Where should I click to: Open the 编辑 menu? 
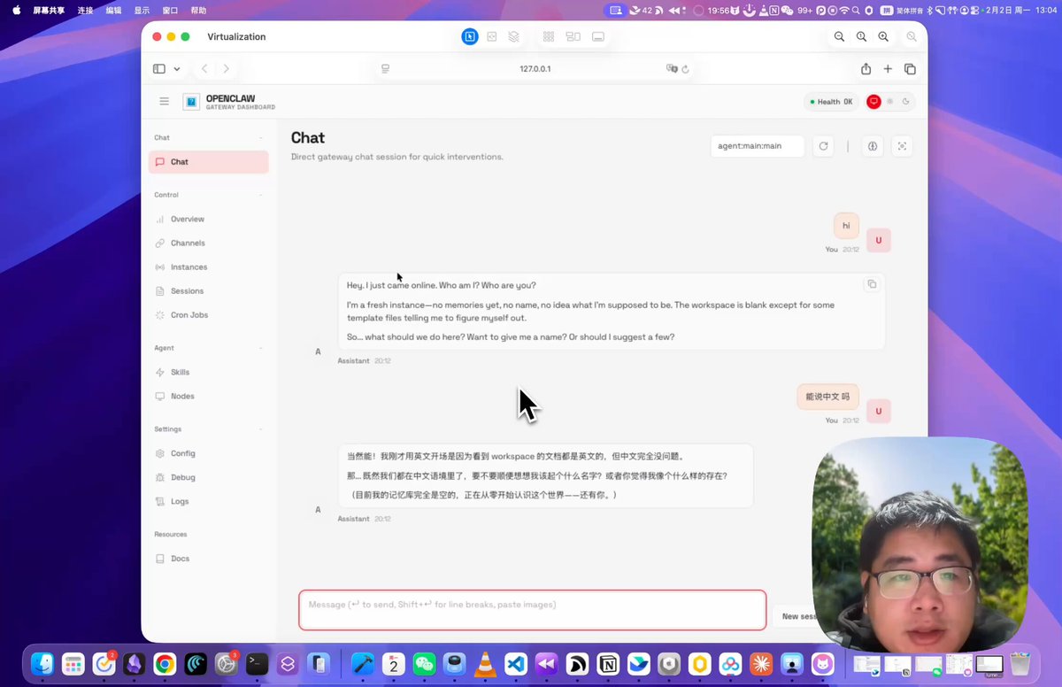coord(113,11)
